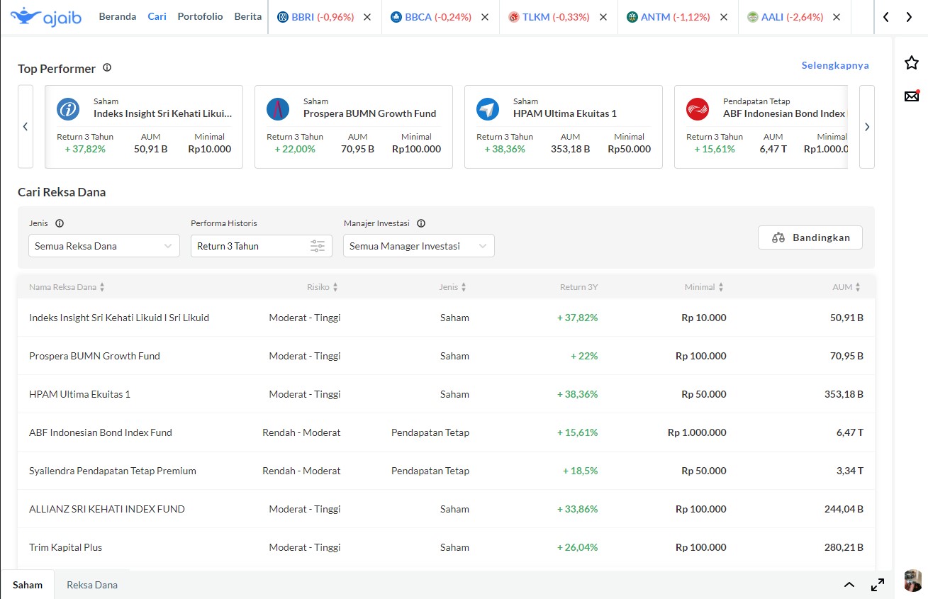Close the AALI ticker tab
The height and width of the screenshot is (599, 928).
point(837,17)
